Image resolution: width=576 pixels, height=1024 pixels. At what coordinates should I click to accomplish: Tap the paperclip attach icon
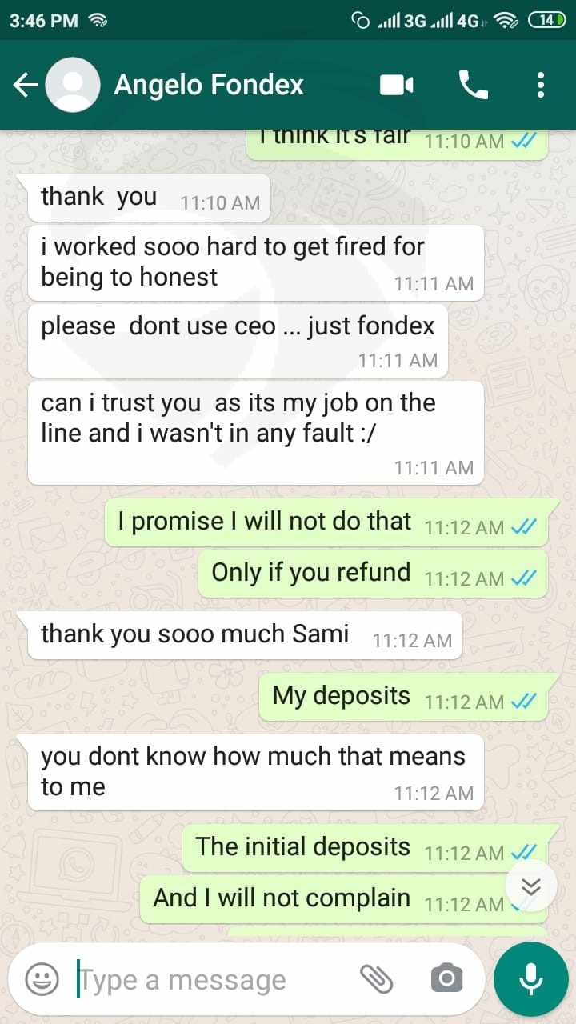[x=376, y=978]
